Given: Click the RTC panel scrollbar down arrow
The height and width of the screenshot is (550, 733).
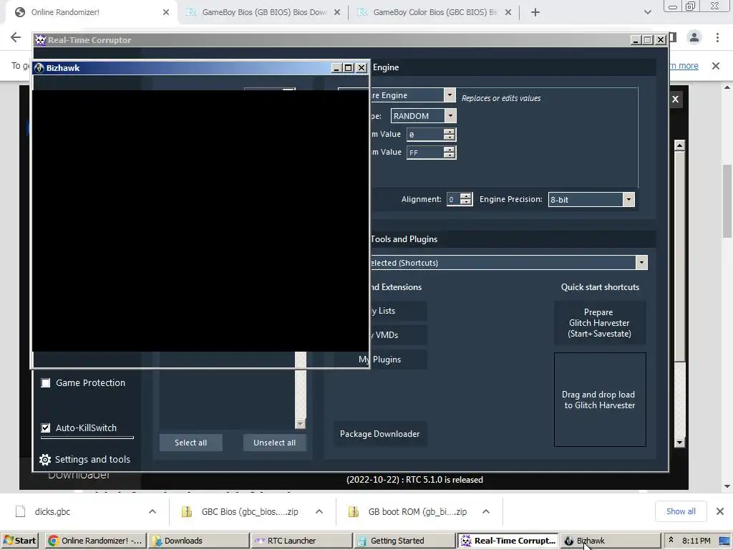Looking at the screenshot, I should pyautogui.click(x=680, y=442).
